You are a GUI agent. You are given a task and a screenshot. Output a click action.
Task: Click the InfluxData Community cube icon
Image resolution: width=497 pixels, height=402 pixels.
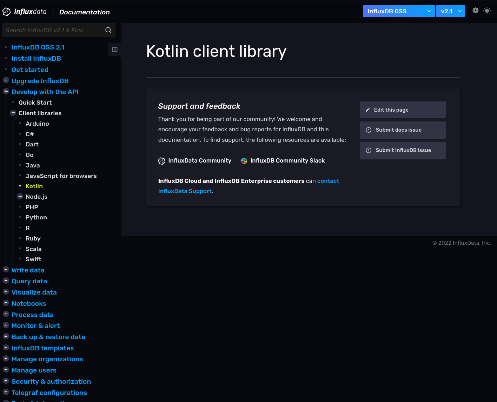[162, 161]
